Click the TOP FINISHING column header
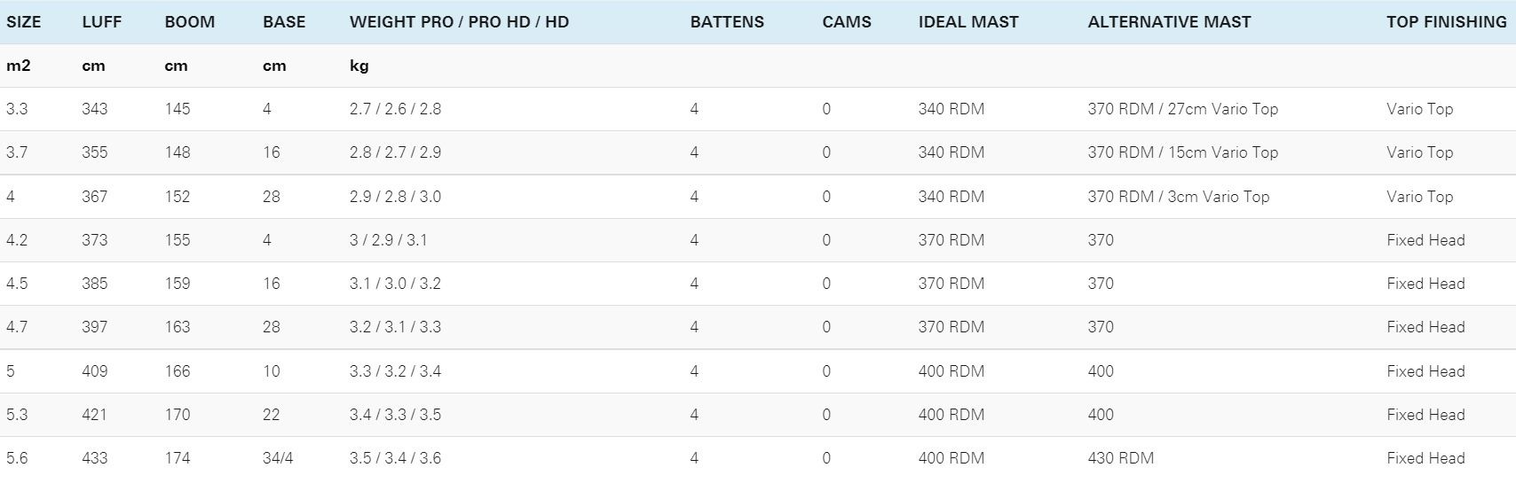The image size is (1516, 483). 1447,22
